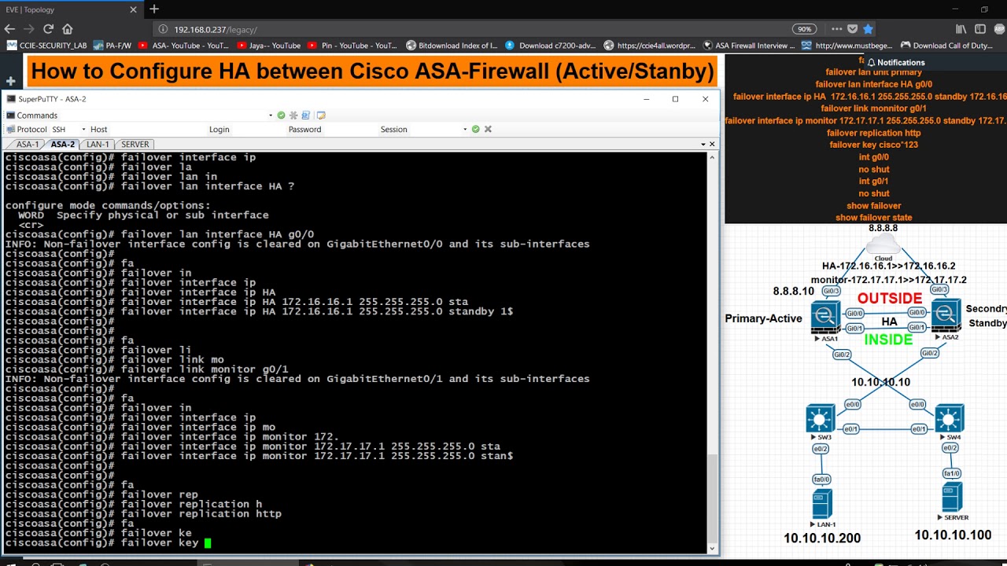The image size is (1007, 566).
Task: Click the EVE side menu plus icon
Action: pyautogui.click(x=10, y=81)
